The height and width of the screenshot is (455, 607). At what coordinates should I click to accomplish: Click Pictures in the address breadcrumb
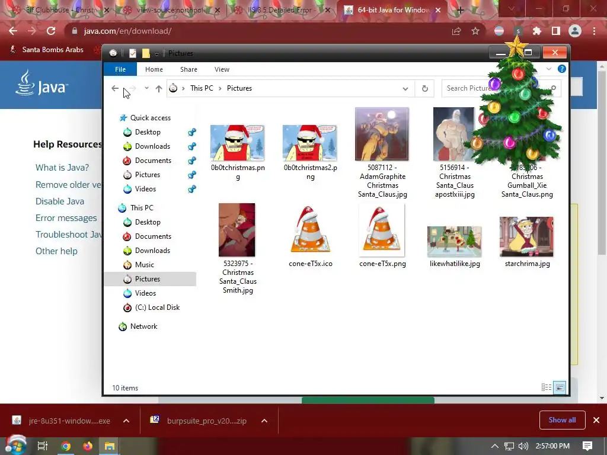[239, 88]
